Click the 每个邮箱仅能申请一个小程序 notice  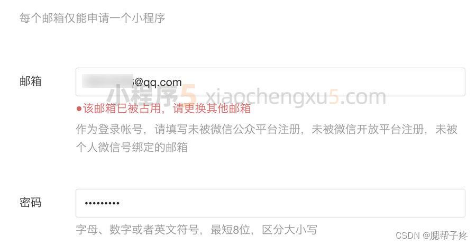click(x=92, y=18)
